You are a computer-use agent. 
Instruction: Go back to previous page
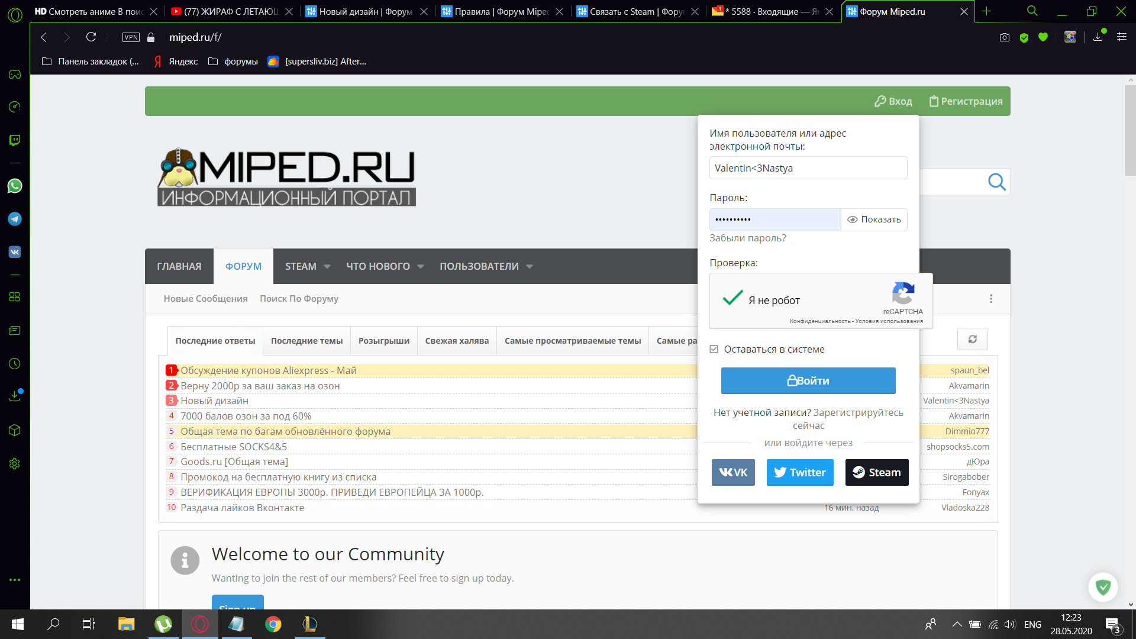click(44, 37)
